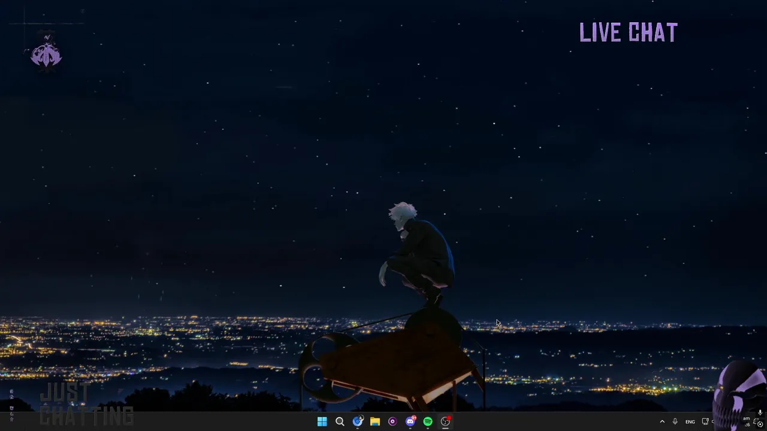Open Discord from the taskbar
Viewport: 767px width, 431px height.
point(410,421)
